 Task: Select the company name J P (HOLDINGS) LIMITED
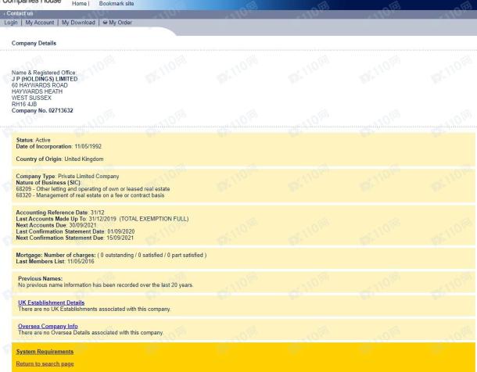(x=45, y=79)
